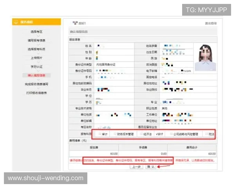This screenshot has height=188, width=235.
Task: Untick the checked 会计 subject checkbox
Action: 157,134
